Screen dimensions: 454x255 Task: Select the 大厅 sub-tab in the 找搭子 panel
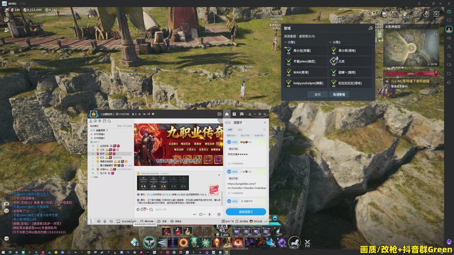[230, 130]
